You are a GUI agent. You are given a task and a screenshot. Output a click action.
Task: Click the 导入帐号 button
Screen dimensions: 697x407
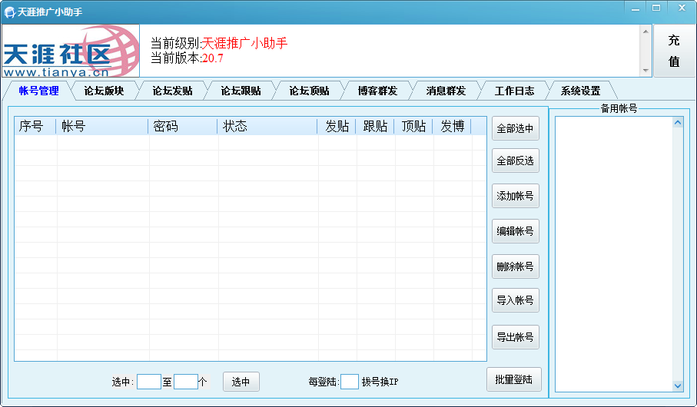click(x=515, y=300)
